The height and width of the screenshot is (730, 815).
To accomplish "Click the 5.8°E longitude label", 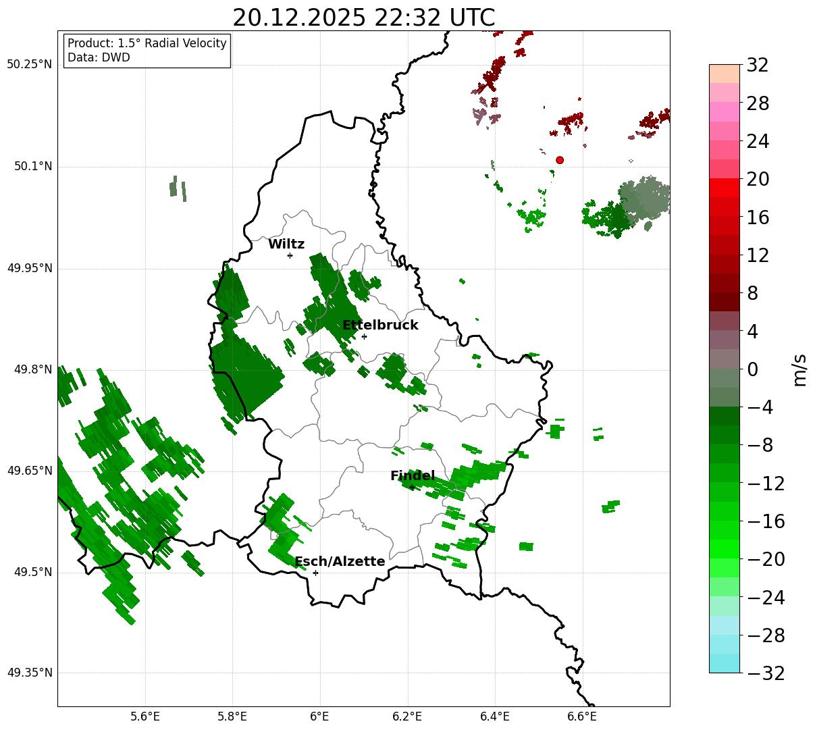I will [233, 716].
